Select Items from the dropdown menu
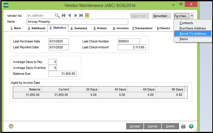 point(193,39)
